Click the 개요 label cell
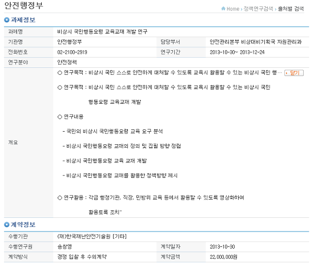Screen dimensions: 314x264 point(29,143)
